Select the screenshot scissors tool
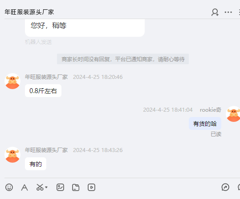The width and height of the screenshot is (240, 199). coord(40,187)
